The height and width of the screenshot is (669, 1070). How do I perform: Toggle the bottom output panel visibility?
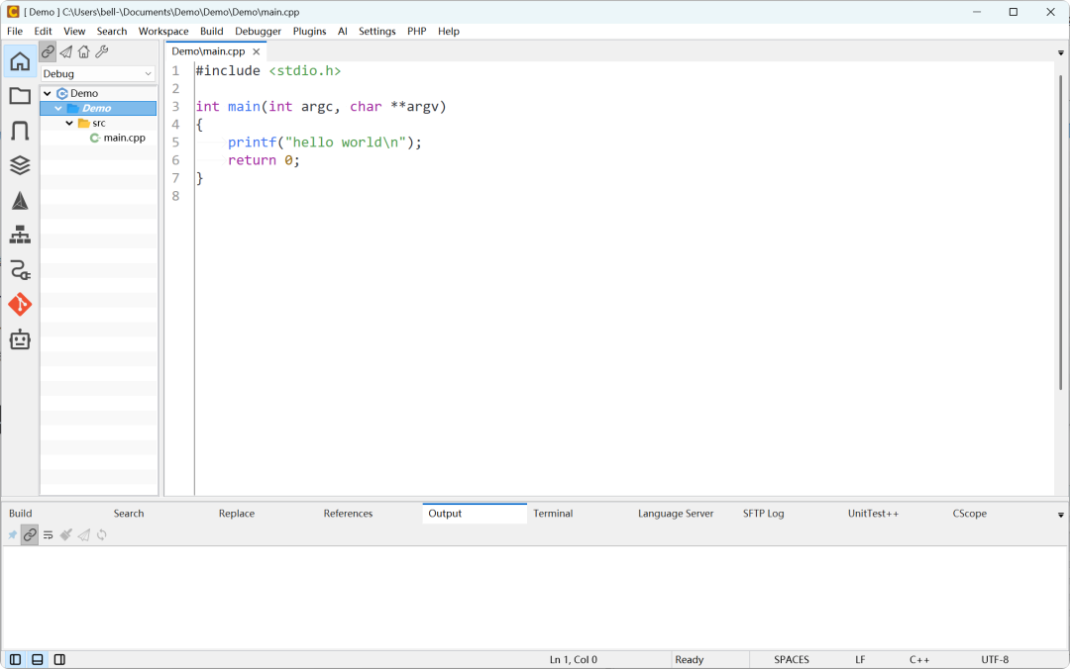pos(38,659)
